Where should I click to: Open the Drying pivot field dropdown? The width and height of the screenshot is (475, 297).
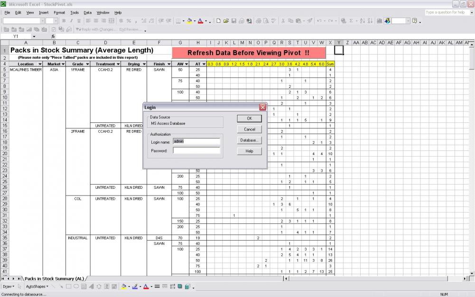coord(144,64)
